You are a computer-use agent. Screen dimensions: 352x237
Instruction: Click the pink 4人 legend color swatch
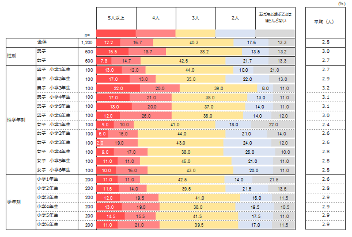pyautogui.click(x=156, y=33)
